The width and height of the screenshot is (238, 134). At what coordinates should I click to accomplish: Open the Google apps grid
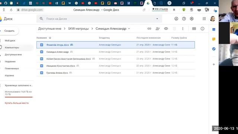204,19
